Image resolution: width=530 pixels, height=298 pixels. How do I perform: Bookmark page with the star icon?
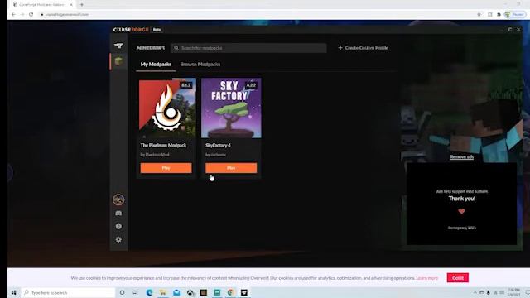pyautogui.click(x=479, y=15)
